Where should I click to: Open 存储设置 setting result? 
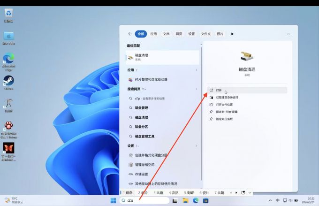pyautogui.click(x=162, y=174)
